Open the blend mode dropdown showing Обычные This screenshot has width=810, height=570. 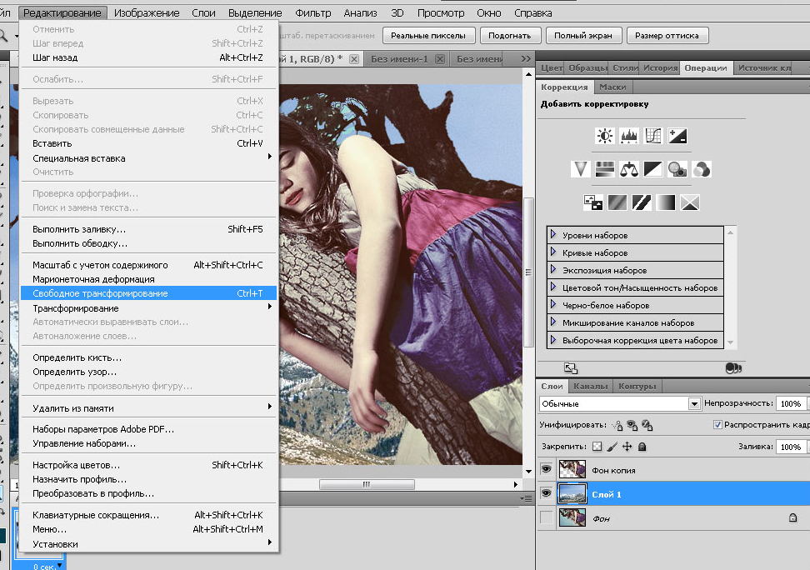coord(694,404)
